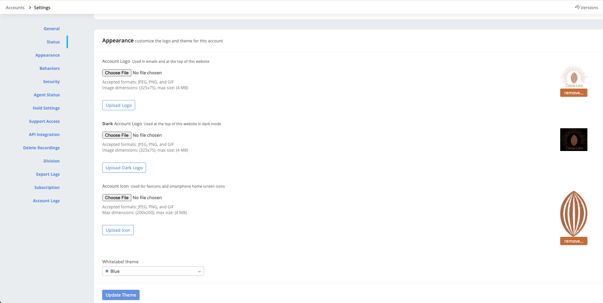Click the cocoa bean account icon image
Image resolution: width=603 pixels, height=303 pixels.
pos(573,213)
